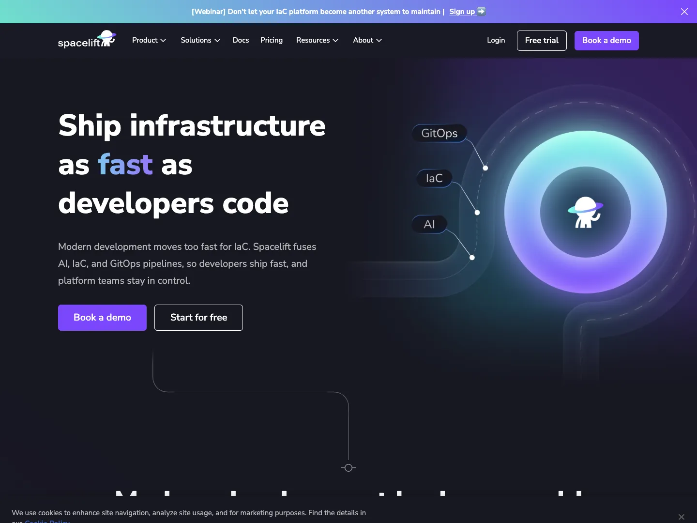The height and width of the screenshot is (523, 697).
Task: Expand the About menu
Action: coord(367,40)
